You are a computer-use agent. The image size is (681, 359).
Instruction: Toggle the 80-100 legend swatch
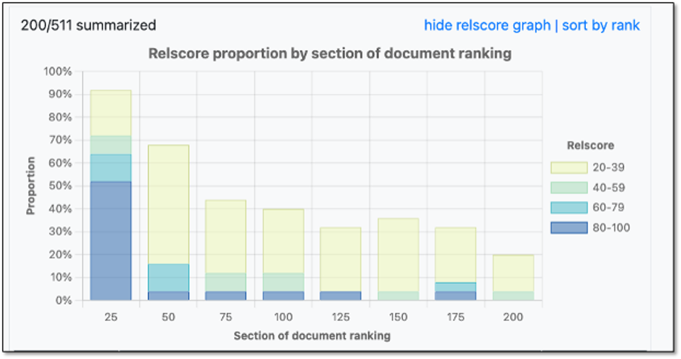569,228
